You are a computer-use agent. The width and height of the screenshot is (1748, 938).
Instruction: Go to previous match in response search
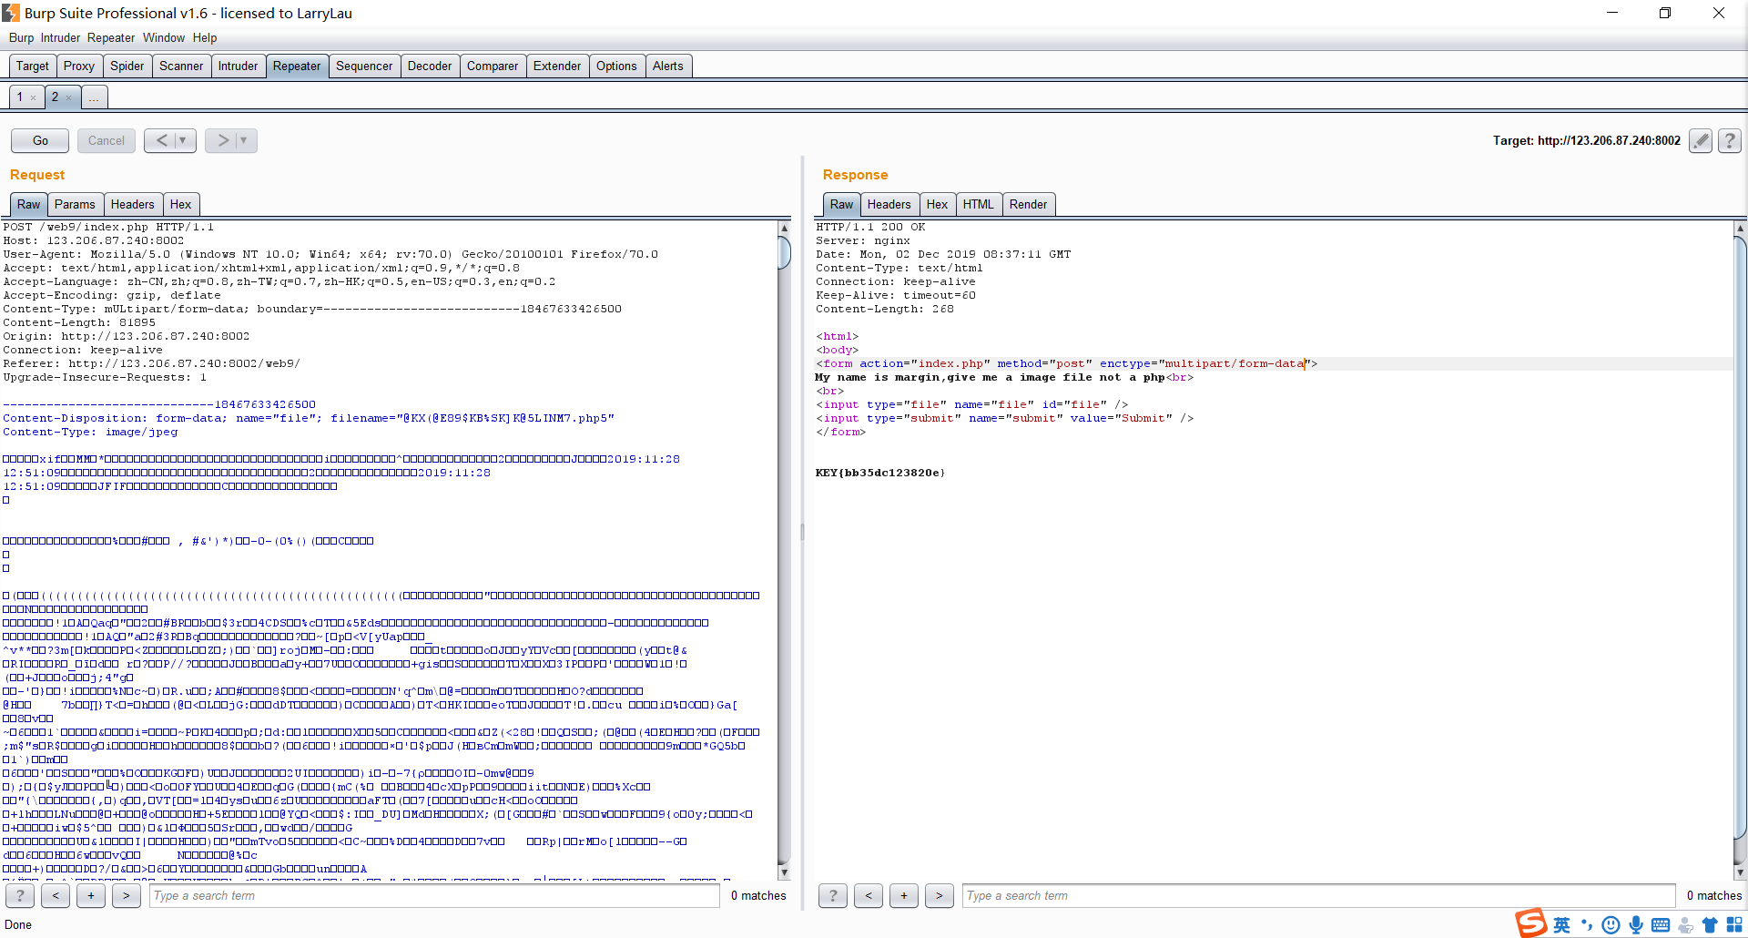(x=869, y=895)
